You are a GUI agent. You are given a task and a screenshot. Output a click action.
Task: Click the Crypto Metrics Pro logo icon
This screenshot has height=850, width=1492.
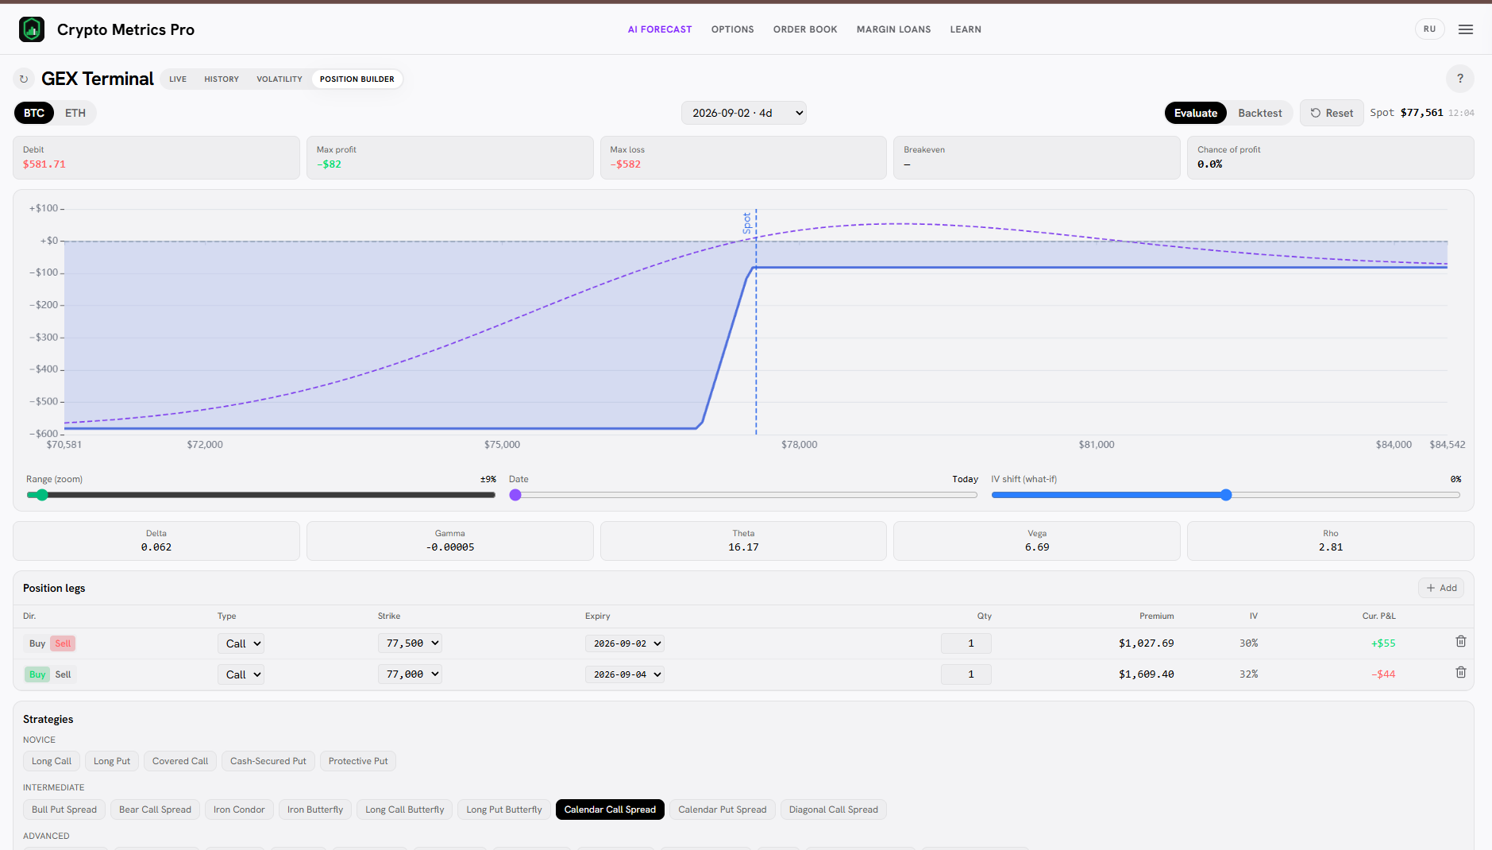point(32,29)
